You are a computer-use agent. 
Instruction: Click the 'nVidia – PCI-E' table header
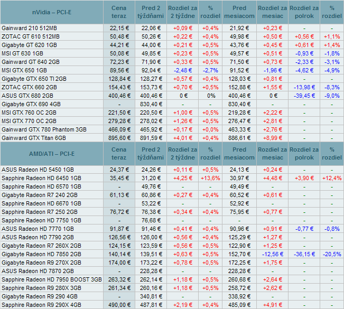pos(52,12)
